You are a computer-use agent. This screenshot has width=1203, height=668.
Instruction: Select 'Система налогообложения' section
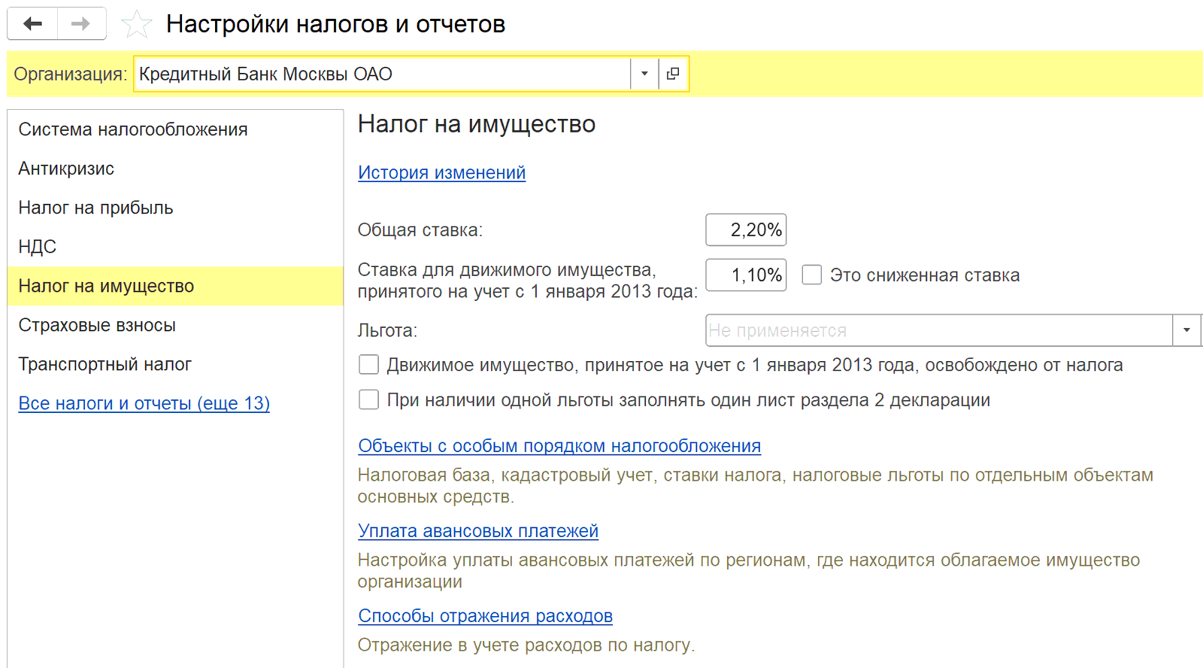pyautogui.click(x=132, y=129)
